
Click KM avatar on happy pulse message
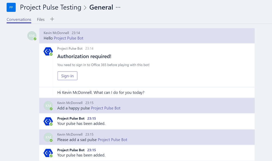pos(48,106)
